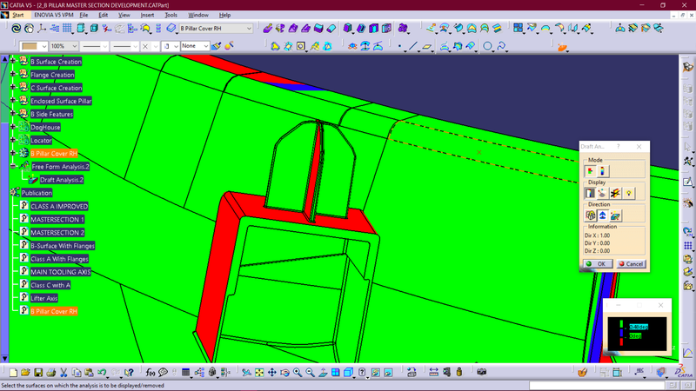Cancel the Draft Analysis dialog

pyautogui.click(x=632, y=264)
